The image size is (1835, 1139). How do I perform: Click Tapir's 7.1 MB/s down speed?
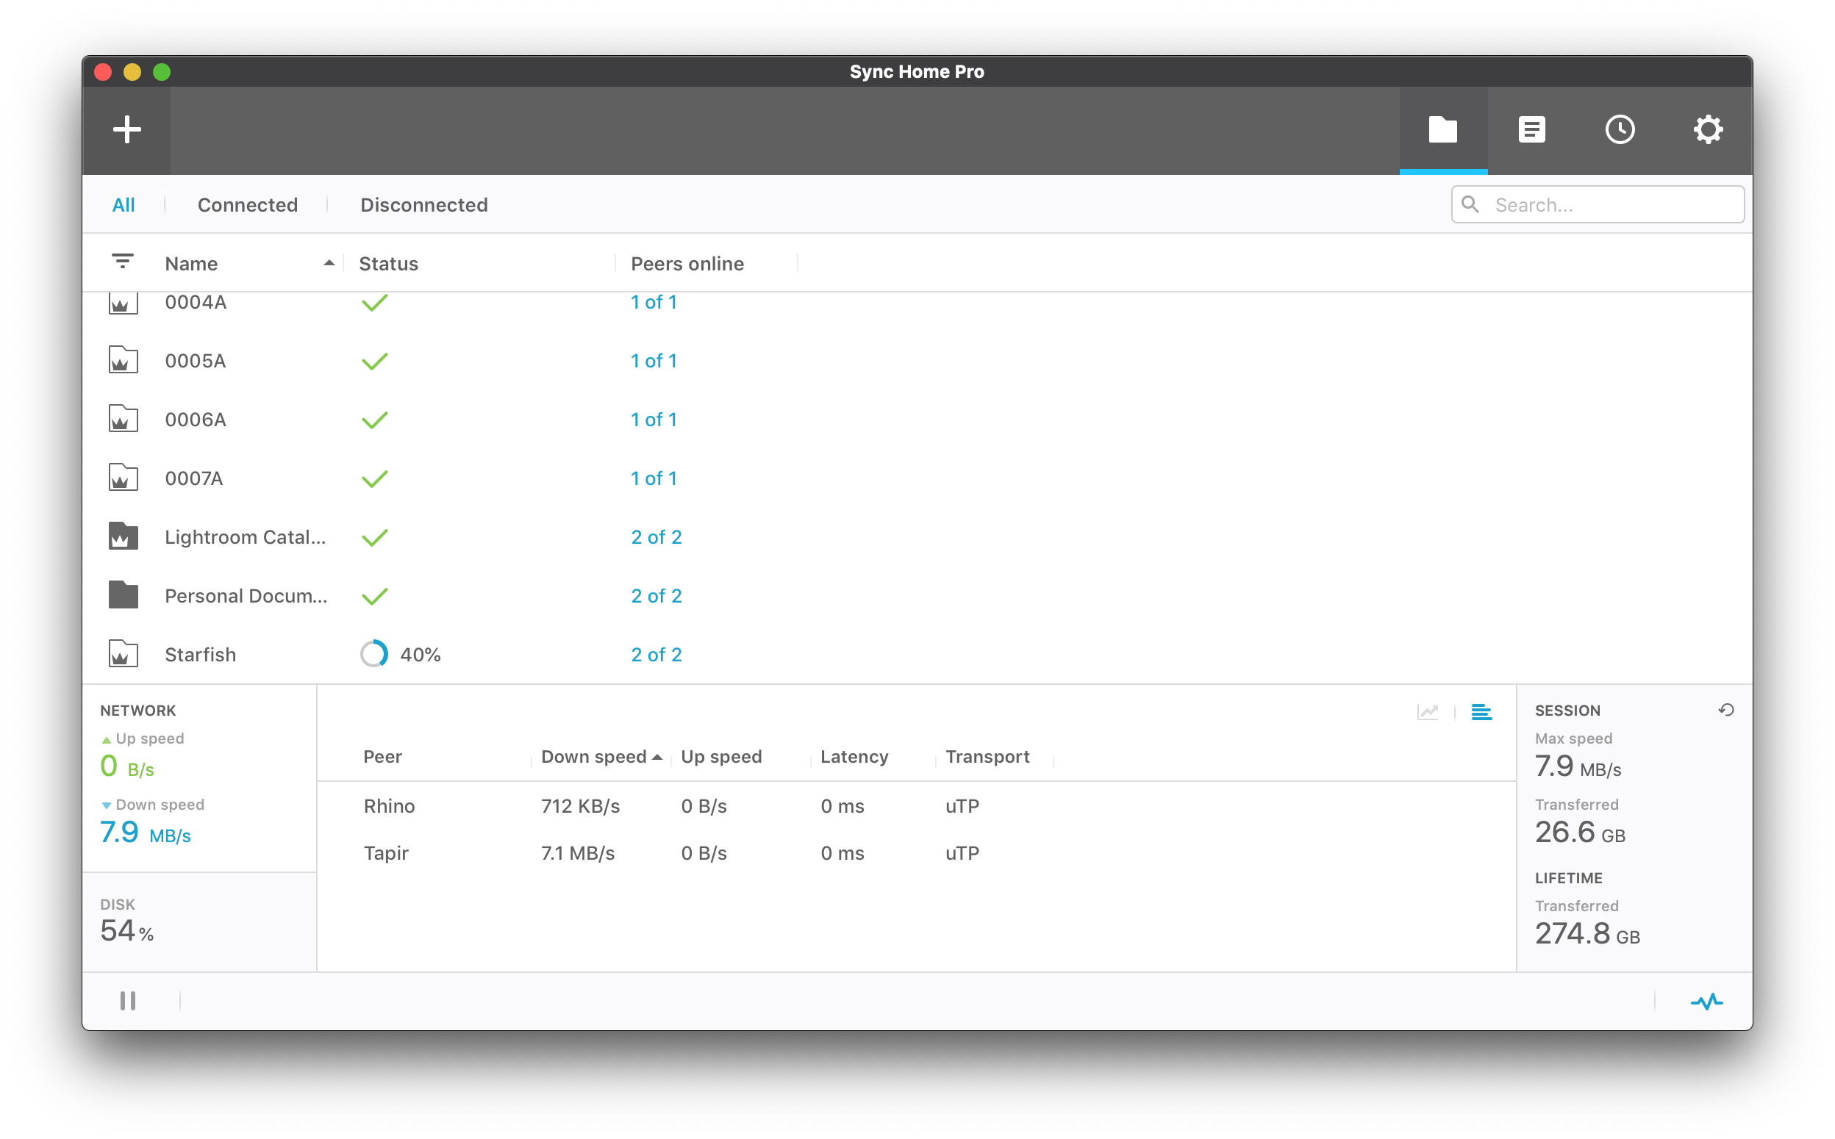578,853
